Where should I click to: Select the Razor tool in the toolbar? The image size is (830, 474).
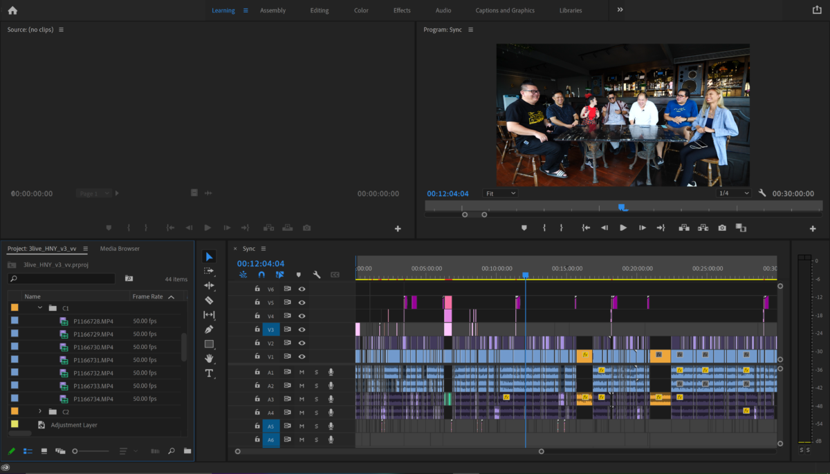209,300
